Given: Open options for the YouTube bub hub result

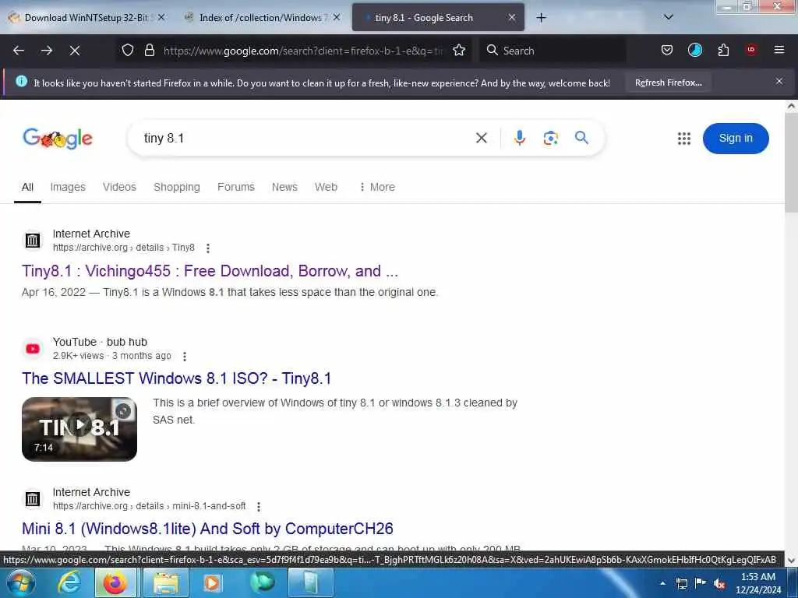Looking at the screenshot, I should 185,357.
